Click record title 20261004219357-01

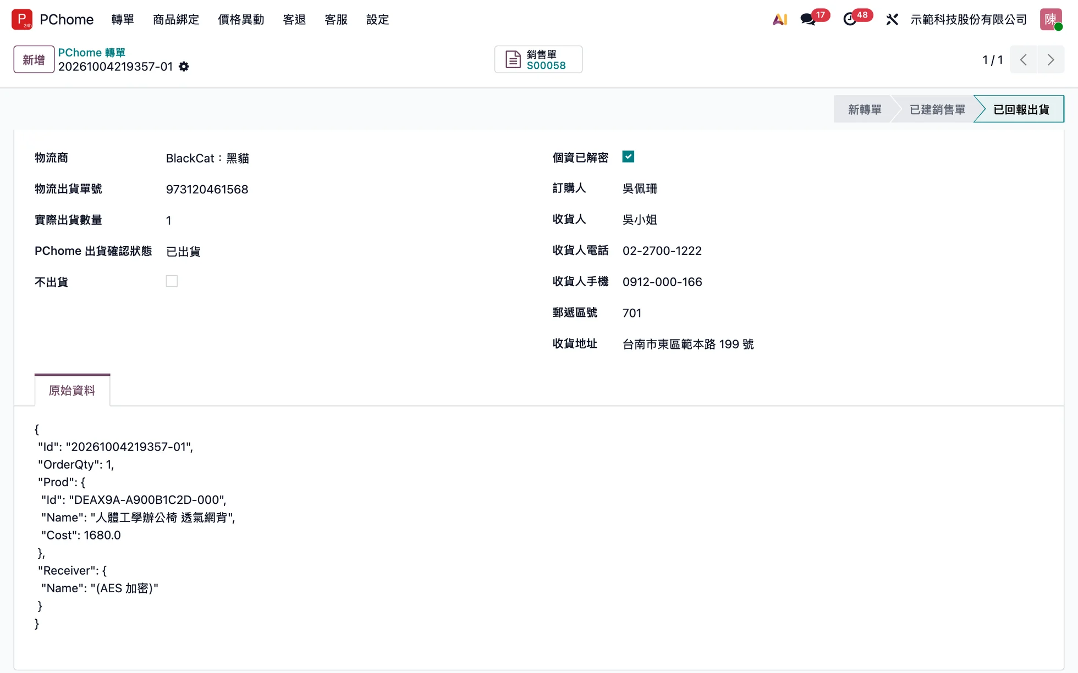coord(116,66)
